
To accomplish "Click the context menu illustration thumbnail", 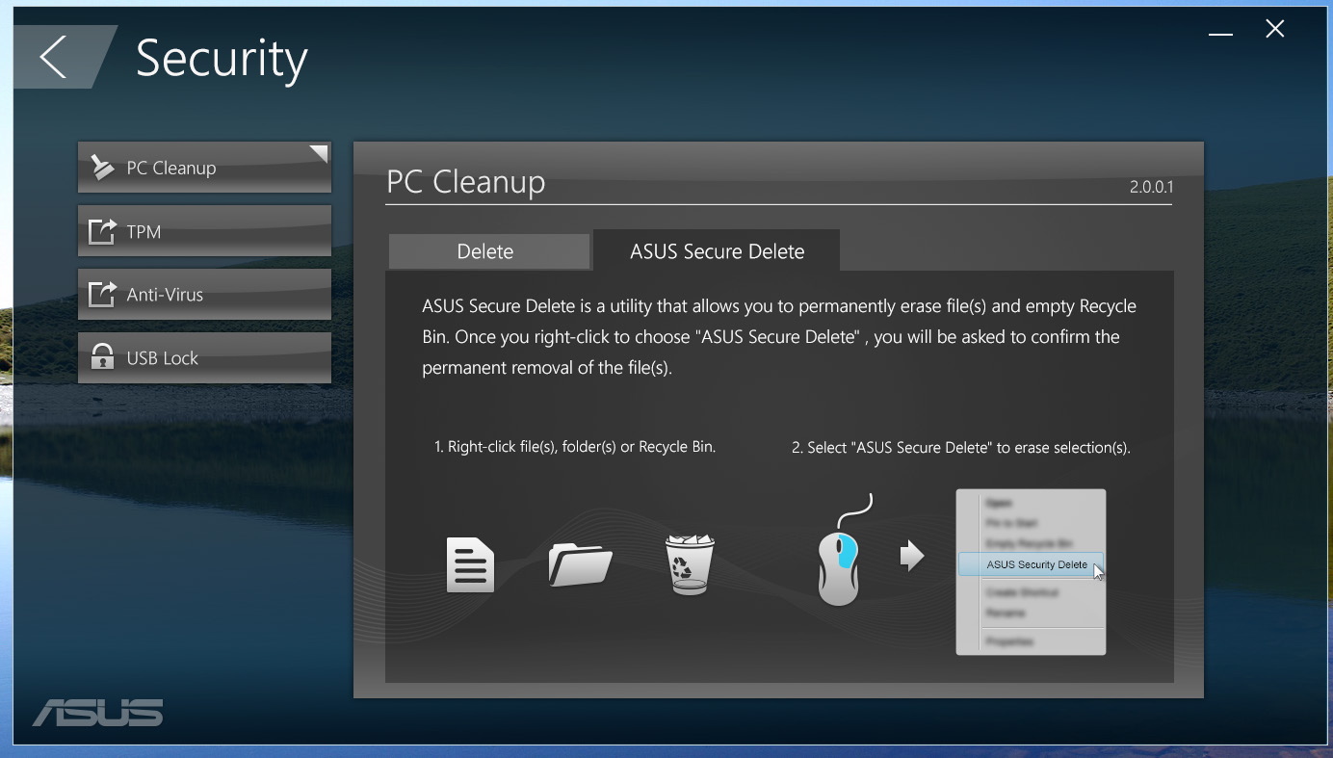I will coord(1031,572).
